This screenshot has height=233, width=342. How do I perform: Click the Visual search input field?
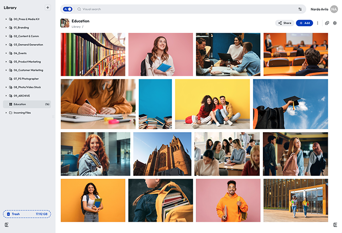point(186,9)
